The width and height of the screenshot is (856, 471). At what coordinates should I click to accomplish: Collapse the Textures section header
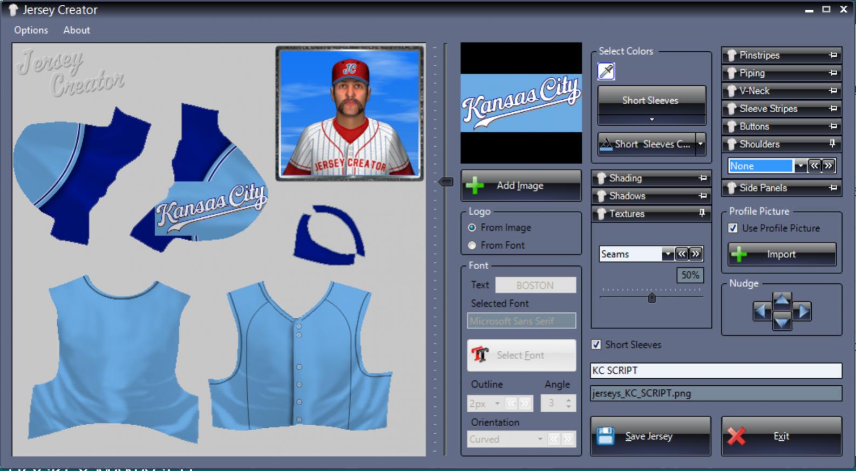pyautogui.click(x=651, y=214)
